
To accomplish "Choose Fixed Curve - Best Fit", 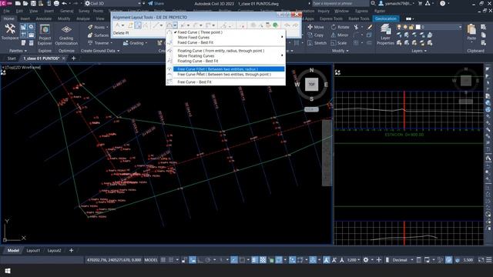I will pos(226,42).
